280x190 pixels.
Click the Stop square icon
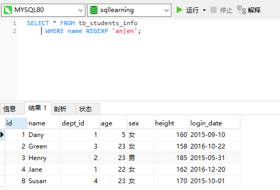(x=214, y=10)
